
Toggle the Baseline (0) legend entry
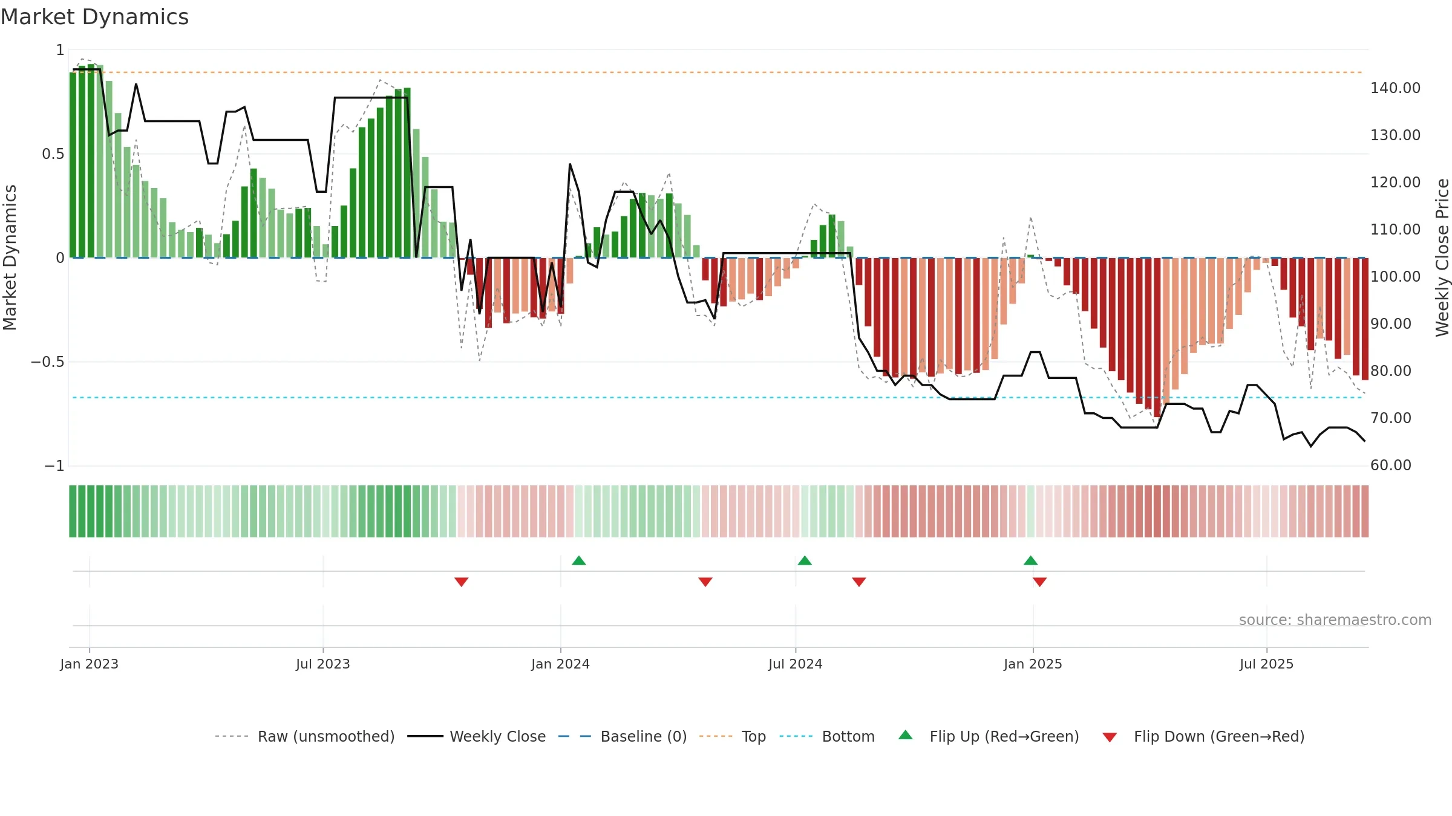tap(622, 736)
